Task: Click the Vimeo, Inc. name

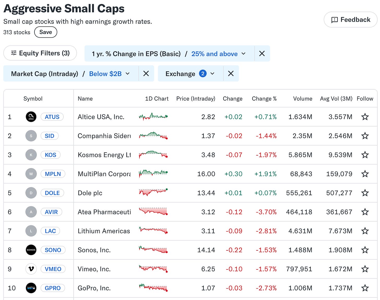Action: (94, 269)
